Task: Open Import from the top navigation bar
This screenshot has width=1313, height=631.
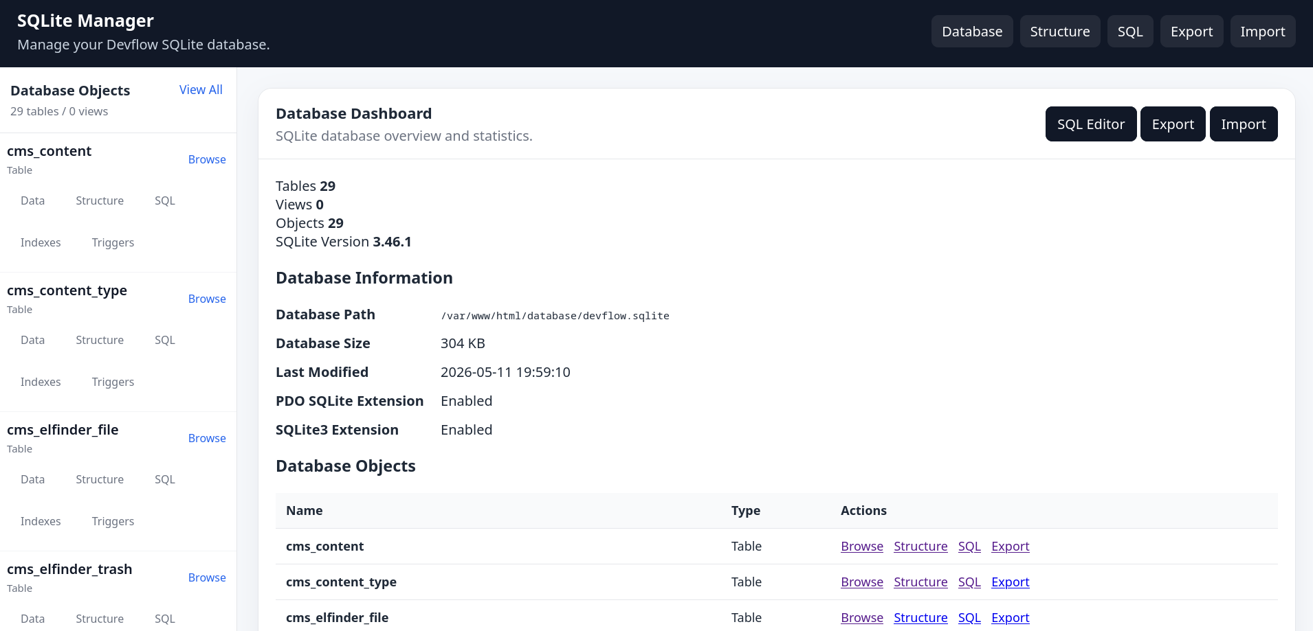Action: [x=1263, y=32]
